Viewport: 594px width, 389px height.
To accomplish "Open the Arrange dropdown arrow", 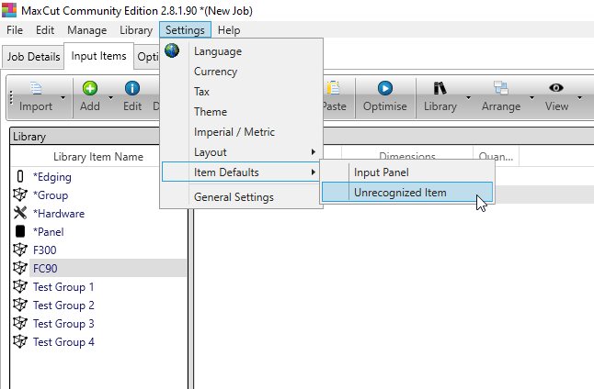I will [x=531, y=98].
